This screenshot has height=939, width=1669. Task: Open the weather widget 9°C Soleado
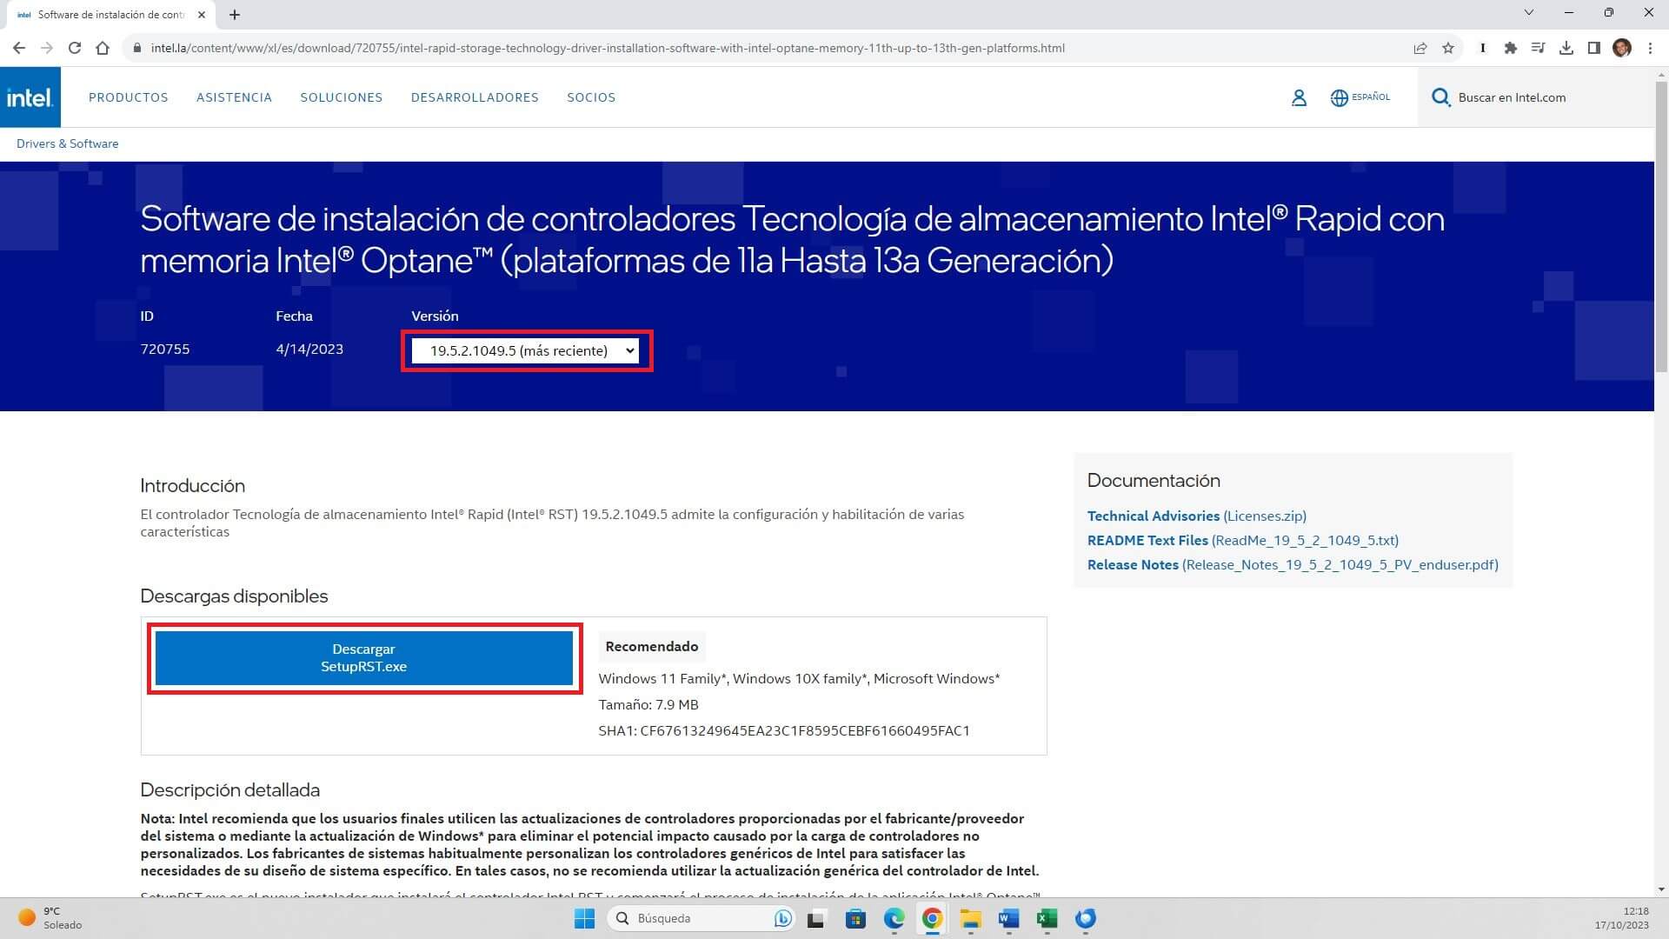point(50,918)
